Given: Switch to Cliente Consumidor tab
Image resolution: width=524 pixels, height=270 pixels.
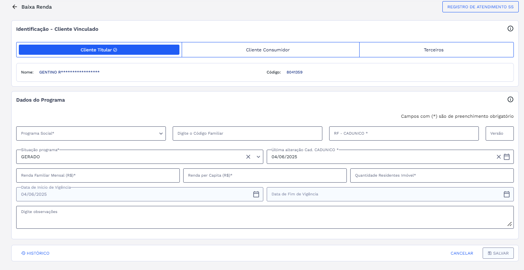Looking at the screenshot, I should (x=268, y=50).
